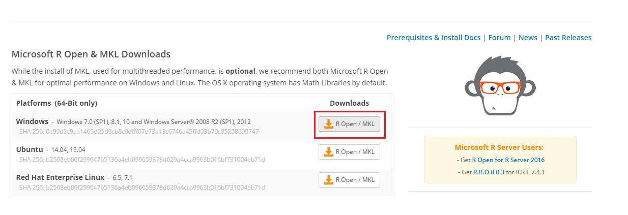Click the orange download arrow for Ubuntu
Viewport: 628px width, 215px height.
click(x=329, y=152)
